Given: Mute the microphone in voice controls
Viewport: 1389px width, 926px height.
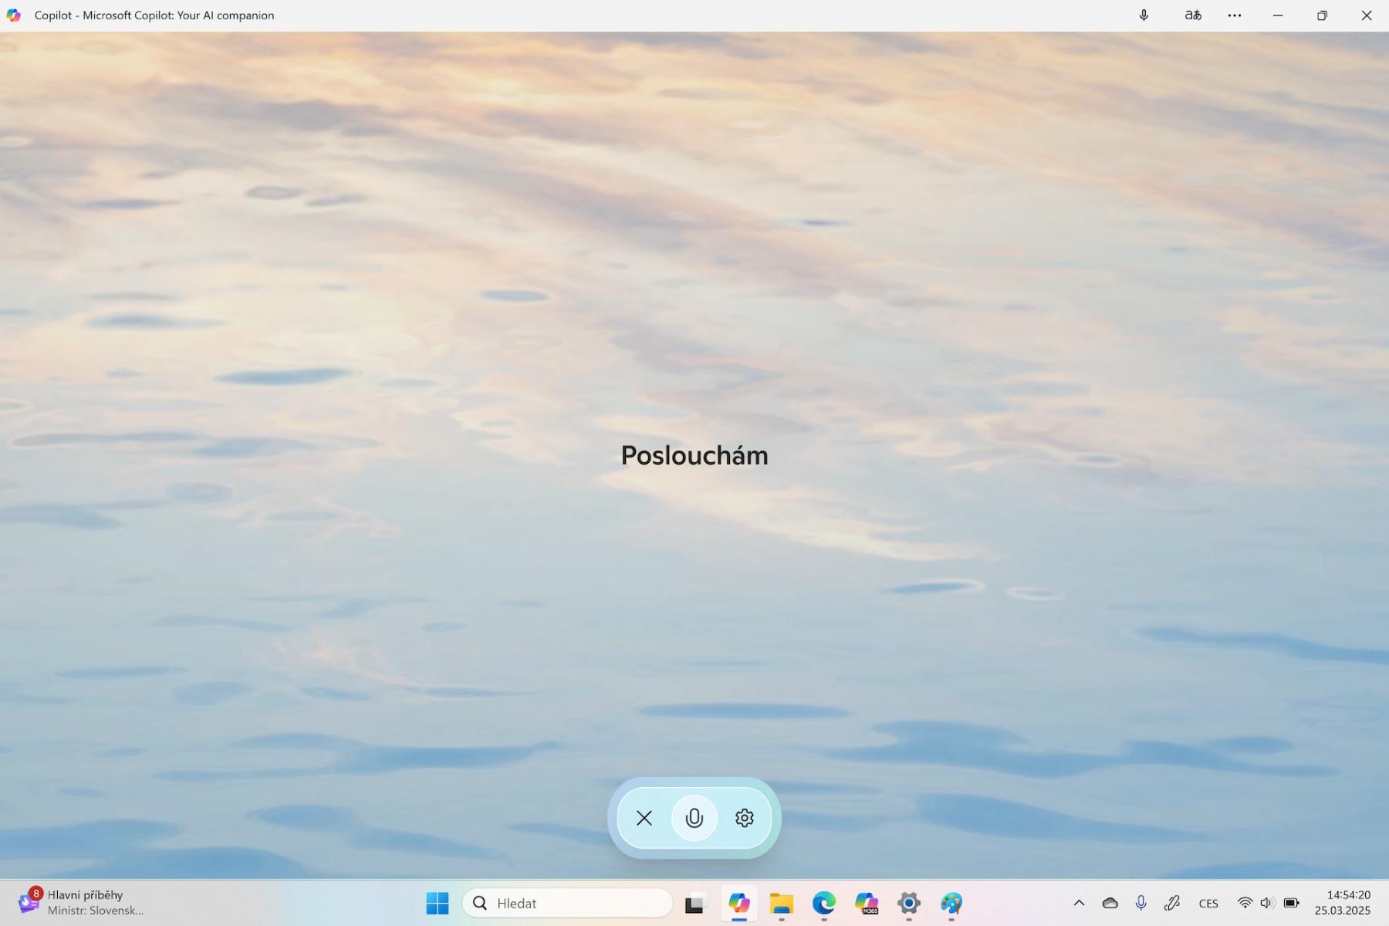Looking at the screenshot, I should (x=694, y=818).
